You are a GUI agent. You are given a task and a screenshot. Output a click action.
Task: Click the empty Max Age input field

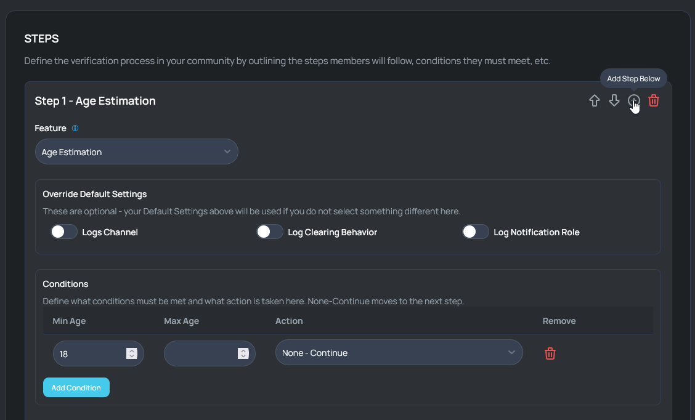coord(200,353)
